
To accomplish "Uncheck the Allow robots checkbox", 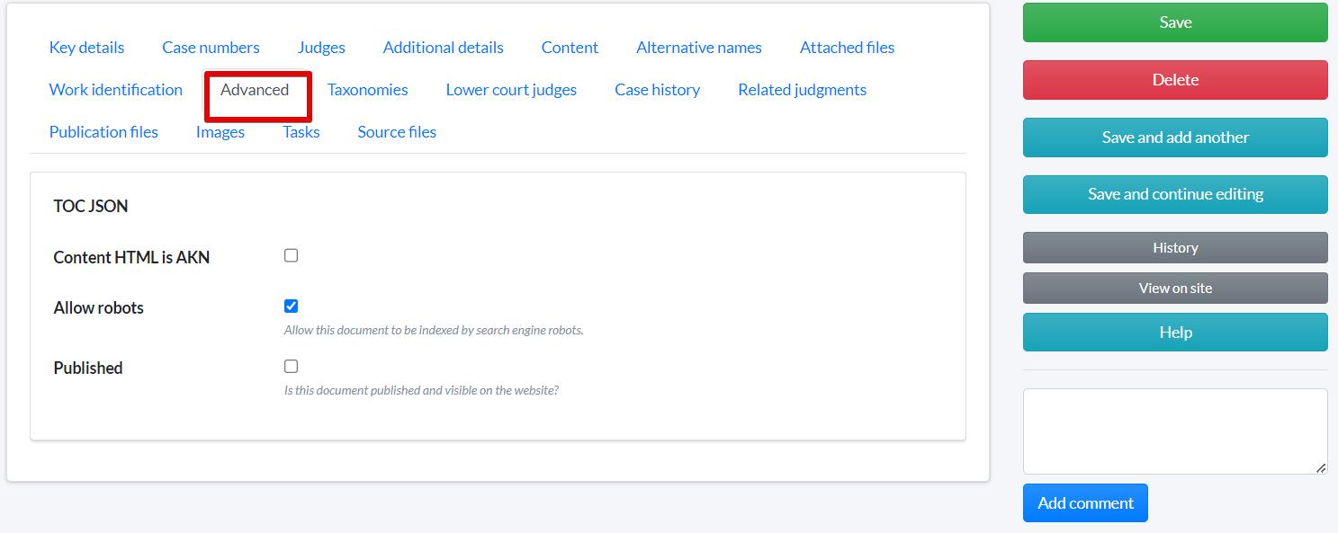I will (291, 306).
